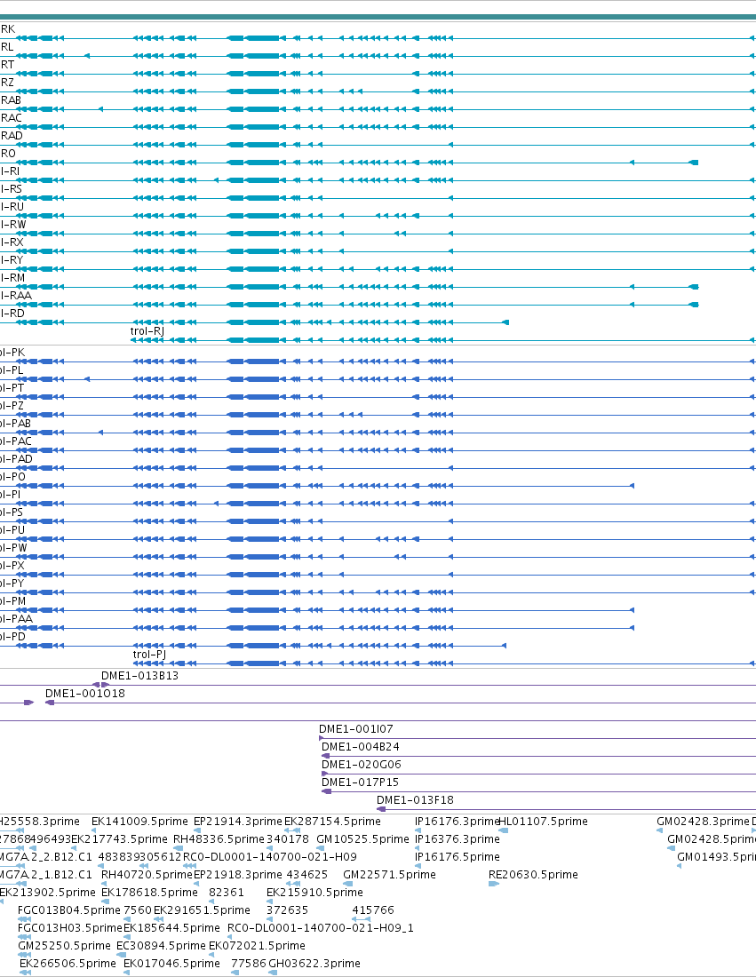Select EST FGC013B04.5prime
The width and height of the screenshot is (756, 977).
[69, 910]
